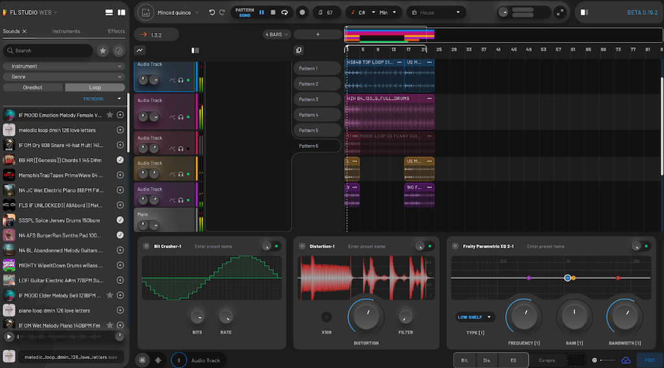The width and height of the screenshot is (664, 368).
Task: Click in the sound Search field
Action: coord(49,50)
